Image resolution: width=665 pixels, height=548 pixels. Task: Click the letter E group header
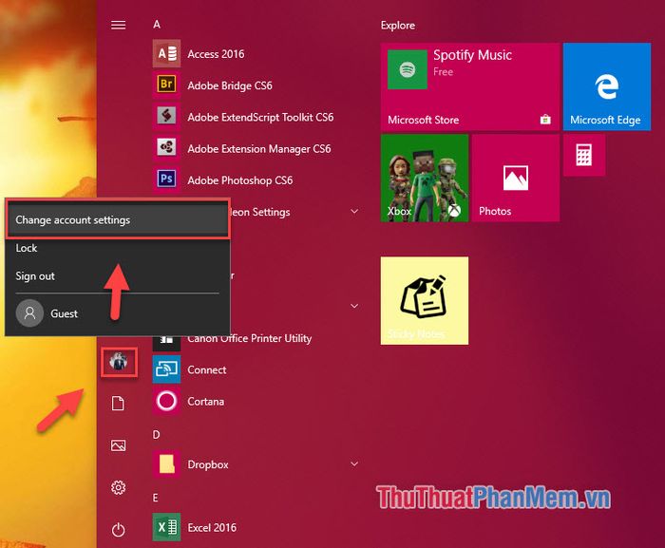[156, 498]
